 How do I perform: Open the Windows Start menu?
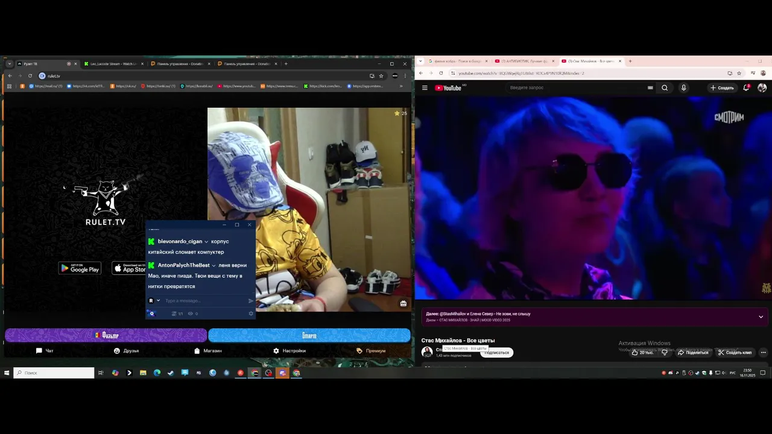7,373
